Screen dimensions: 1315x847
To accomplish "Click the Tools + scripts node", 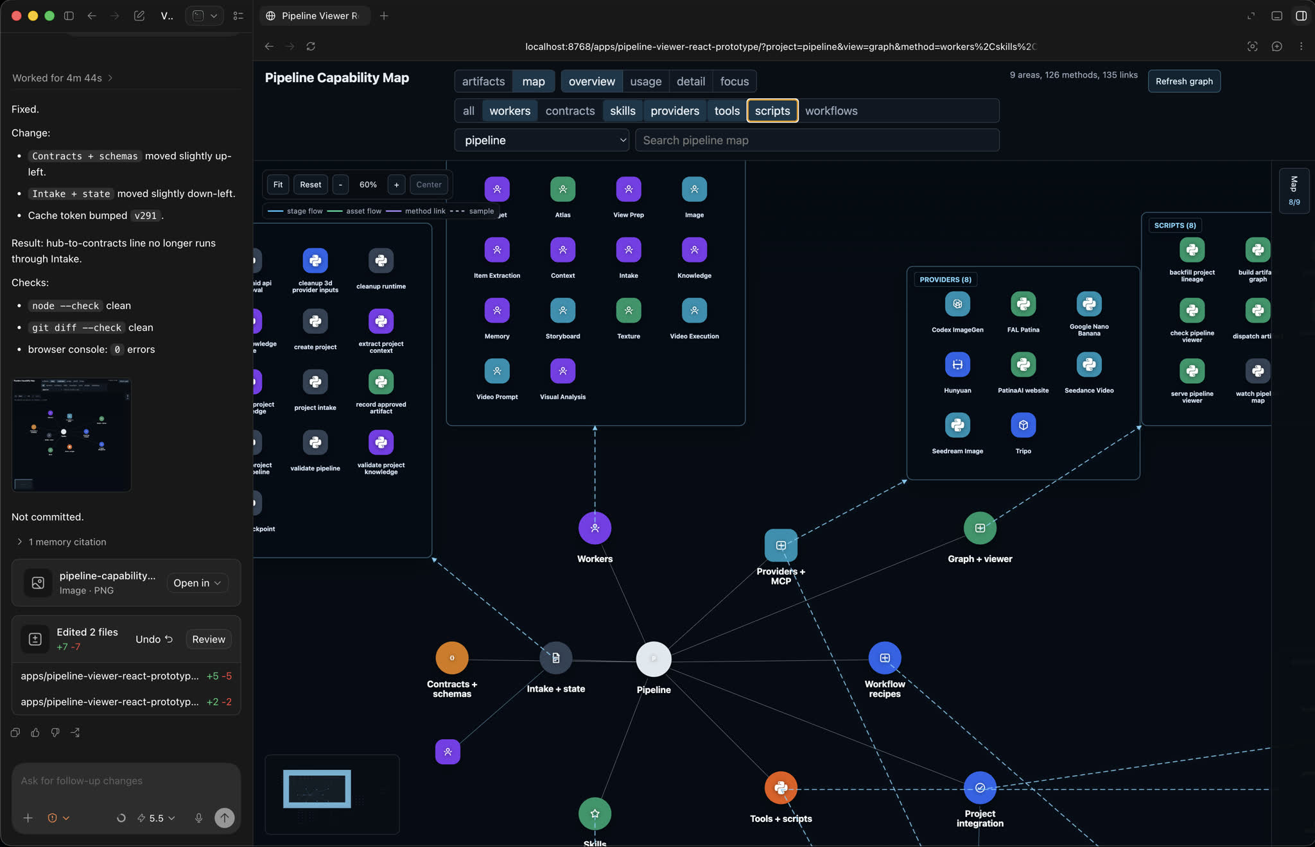I will click(x=781, y=788).
